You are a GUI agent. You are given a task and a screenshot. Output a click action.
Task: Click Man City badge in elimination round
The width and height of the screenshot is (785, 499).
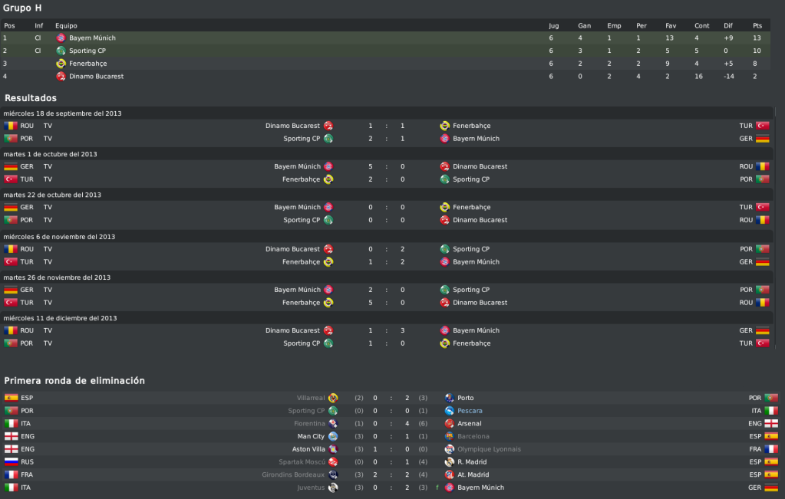[x=332, y=436]
